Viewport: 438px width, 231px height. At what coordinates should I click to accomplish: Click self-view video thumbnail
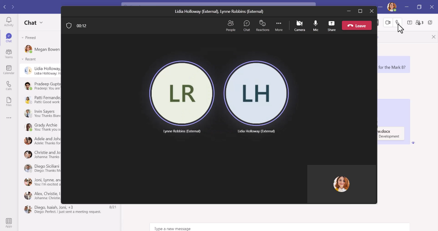pyautogui.click(x=342, y=184)
